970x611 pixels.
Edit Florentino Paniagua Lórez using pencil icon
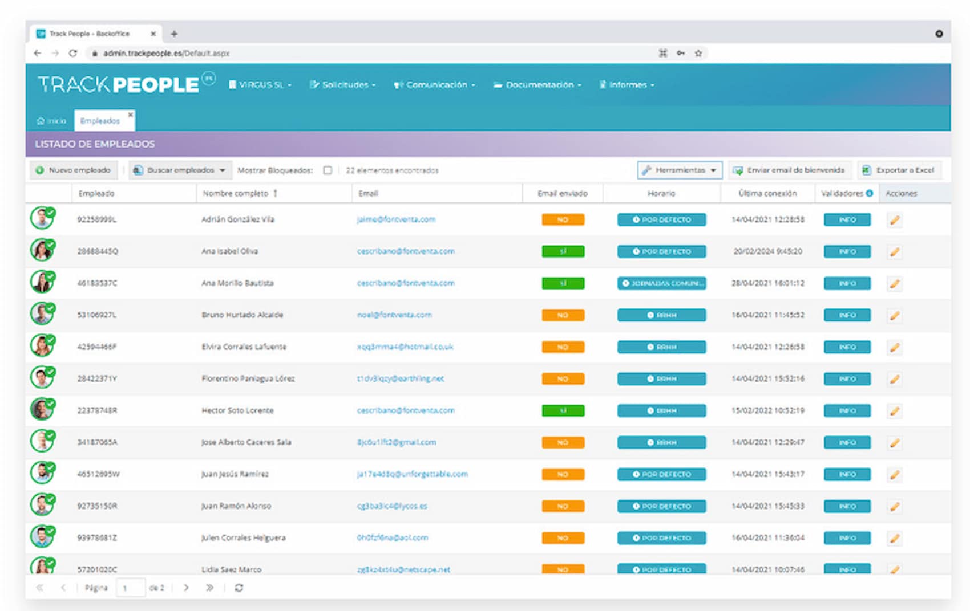tap(895, 379)
